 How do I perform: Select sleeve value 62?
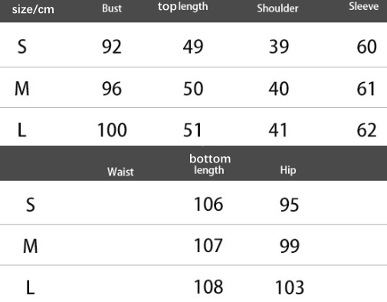coord(366,130)
